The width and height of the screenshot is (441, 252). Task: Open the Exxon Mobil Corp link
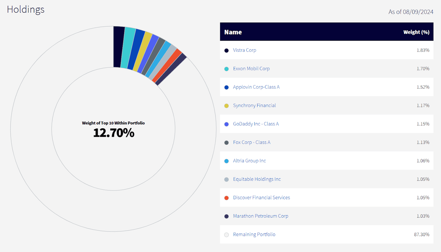pos(252,68)
